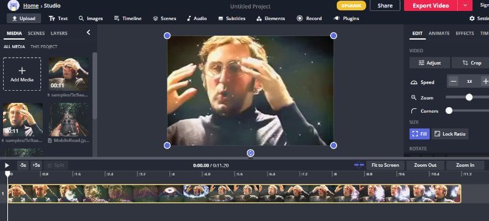The height and width of the screenshot is (221, 489).
Task: Open the Subtitles tool
Action: coord(232,18)
